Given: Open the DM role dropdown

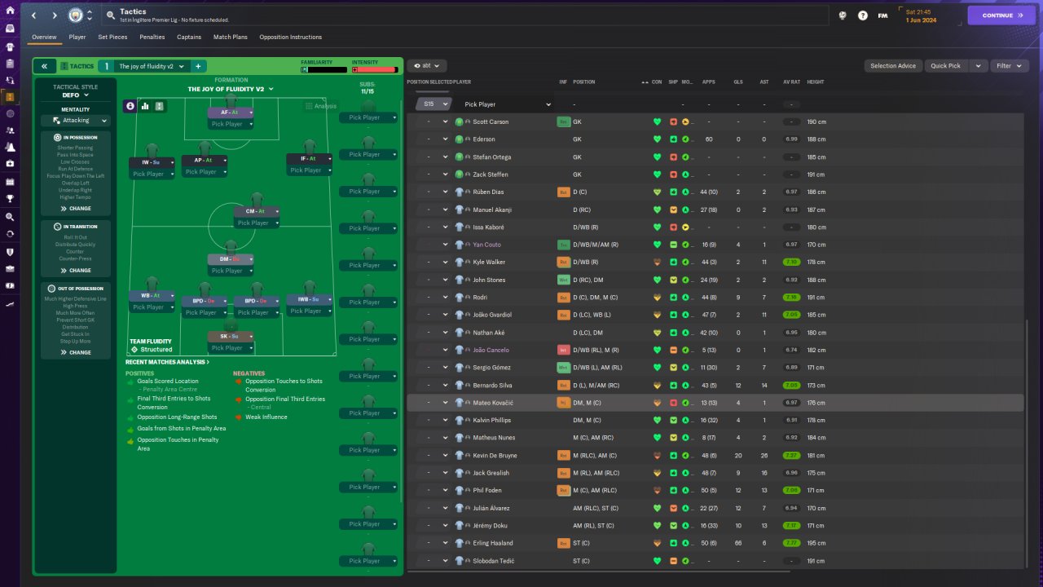Looking at the screenshot, I should (232, 259).
